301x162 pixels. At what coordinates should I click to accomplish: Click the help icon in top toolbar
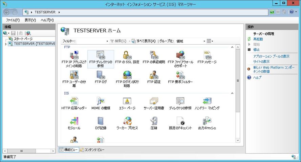point(292,12)
